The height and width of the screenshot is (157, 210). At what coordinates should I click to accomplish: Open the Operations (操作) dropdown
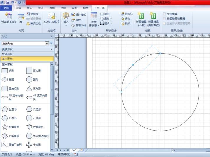click(x=106, y=19)
